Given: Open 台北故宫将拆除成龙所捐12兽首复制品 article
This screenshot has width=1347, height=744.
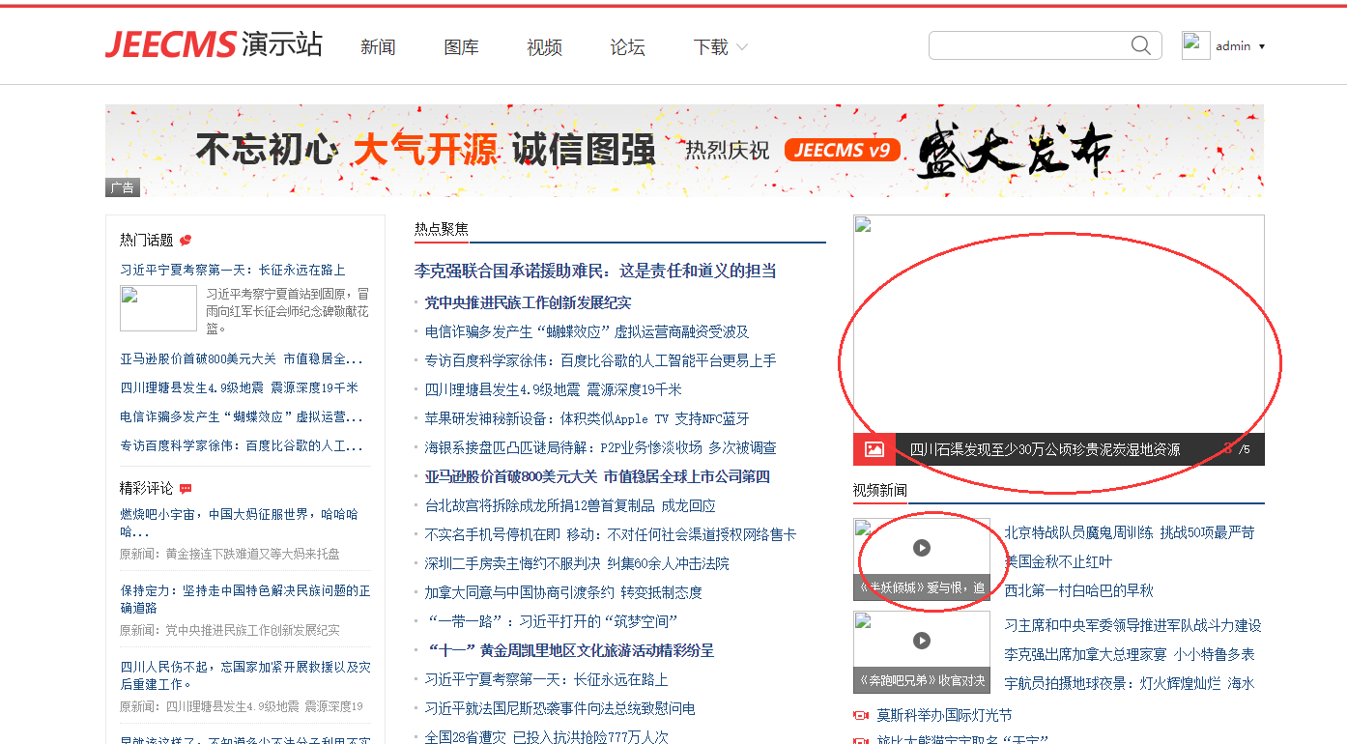Looking at the screenshot, I should (x=571, y=505).
